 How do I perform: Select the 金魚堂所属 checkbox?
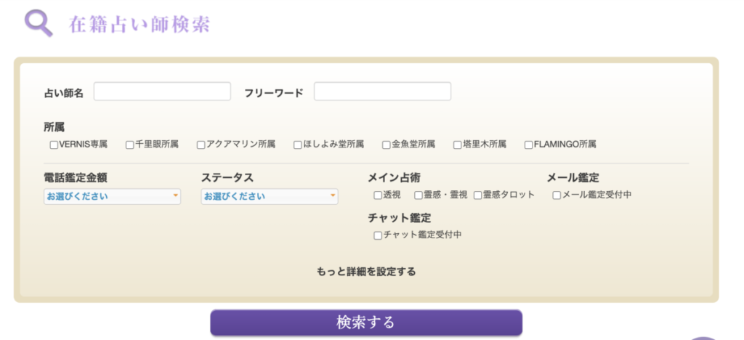click(387, 145)
